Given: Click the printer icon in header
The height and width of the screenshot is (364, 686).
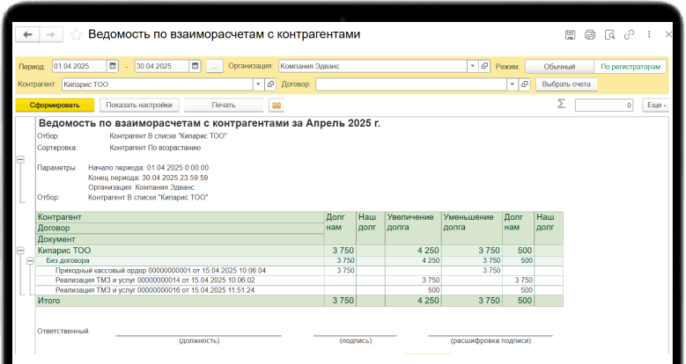Looking at the screenshot, I should pyautogui.click(x=590, y=35).
